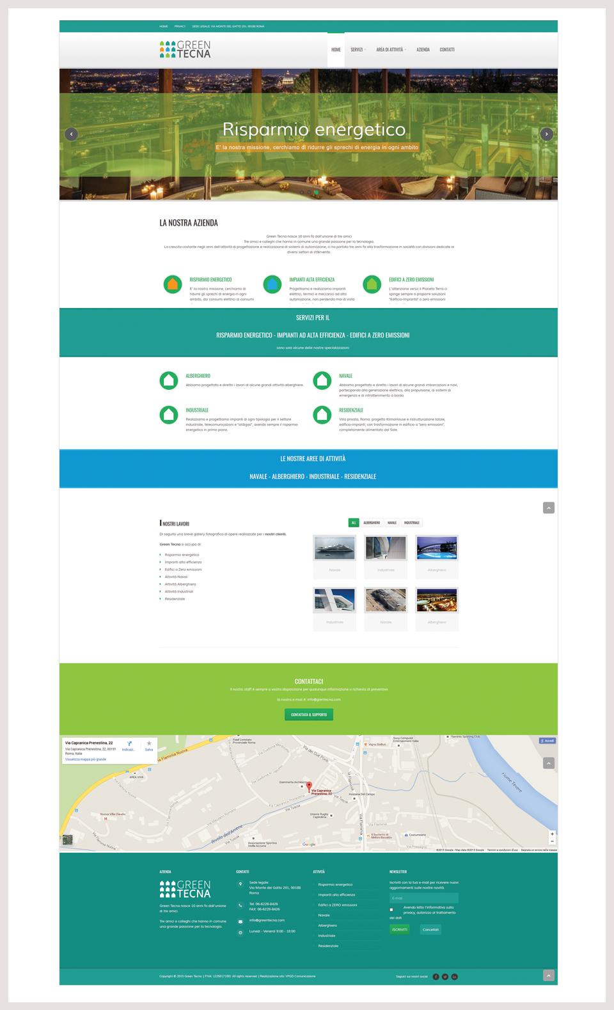Click Impianti Alta Efficienza feature heading

(311, 279)
